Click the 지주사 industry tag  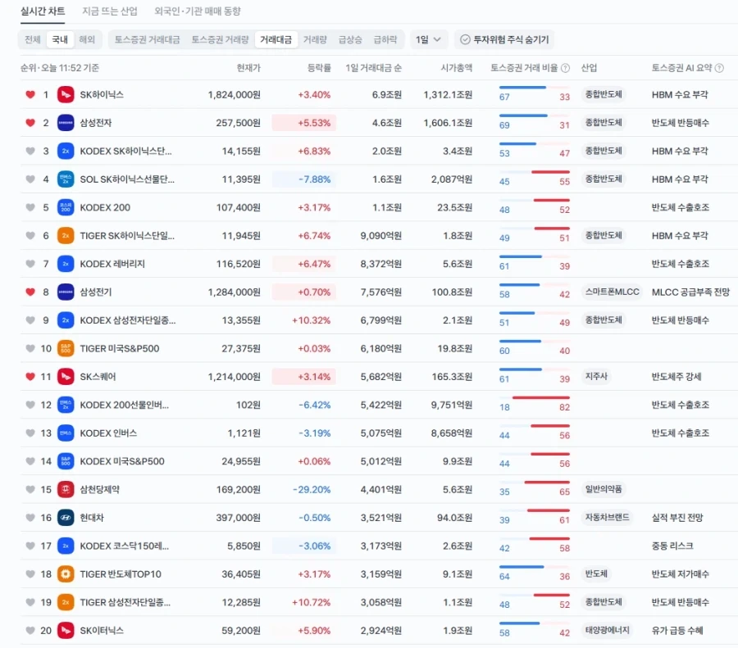point(596,376)
